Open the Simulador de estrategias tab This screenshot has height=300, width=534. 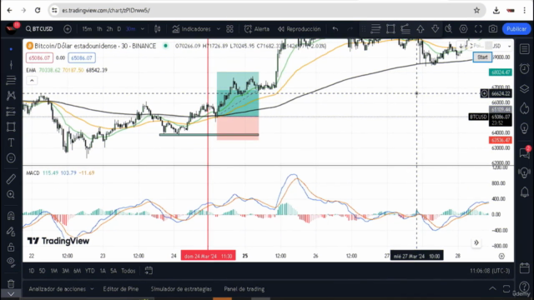click(x=181, y=289)
